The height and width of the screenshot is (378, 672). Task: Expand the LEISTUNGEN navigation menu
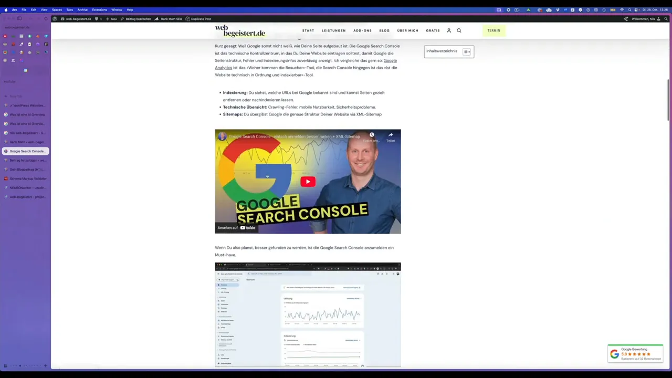pyautogui.click(x=333, y=30)
